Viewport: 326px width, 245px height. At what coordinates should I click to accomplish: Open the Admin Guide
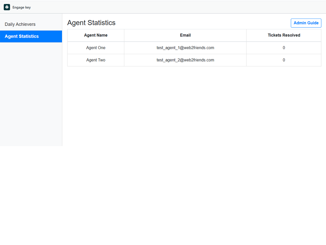[306, 23]
